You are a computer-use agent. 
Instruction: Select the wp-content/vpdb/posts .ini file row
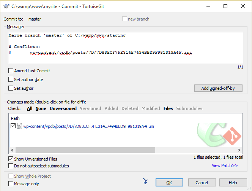click(88, 126)
